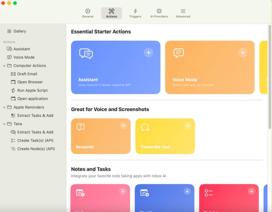
Task: Select the Open Browser action
Action: [x=29, y=82]
